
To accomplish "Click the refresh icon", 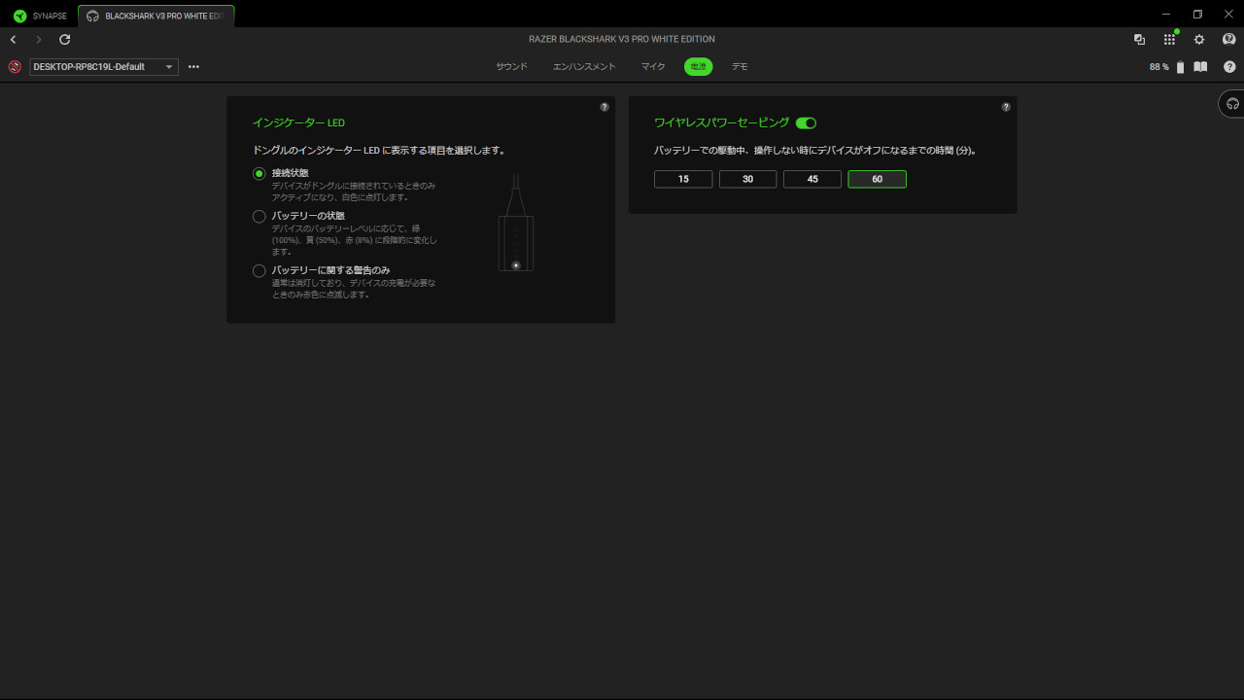I will coord(65,40).
